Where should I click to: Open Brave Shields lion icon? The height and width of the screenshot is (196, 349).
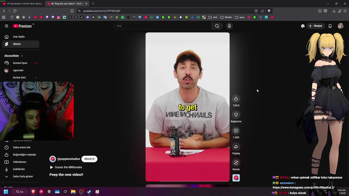coord(269,11)
